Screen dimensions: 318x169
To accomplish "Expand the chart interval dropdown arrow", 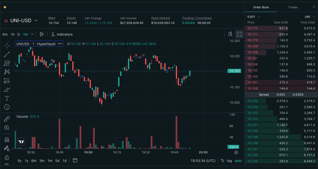I will pos(32,34).
